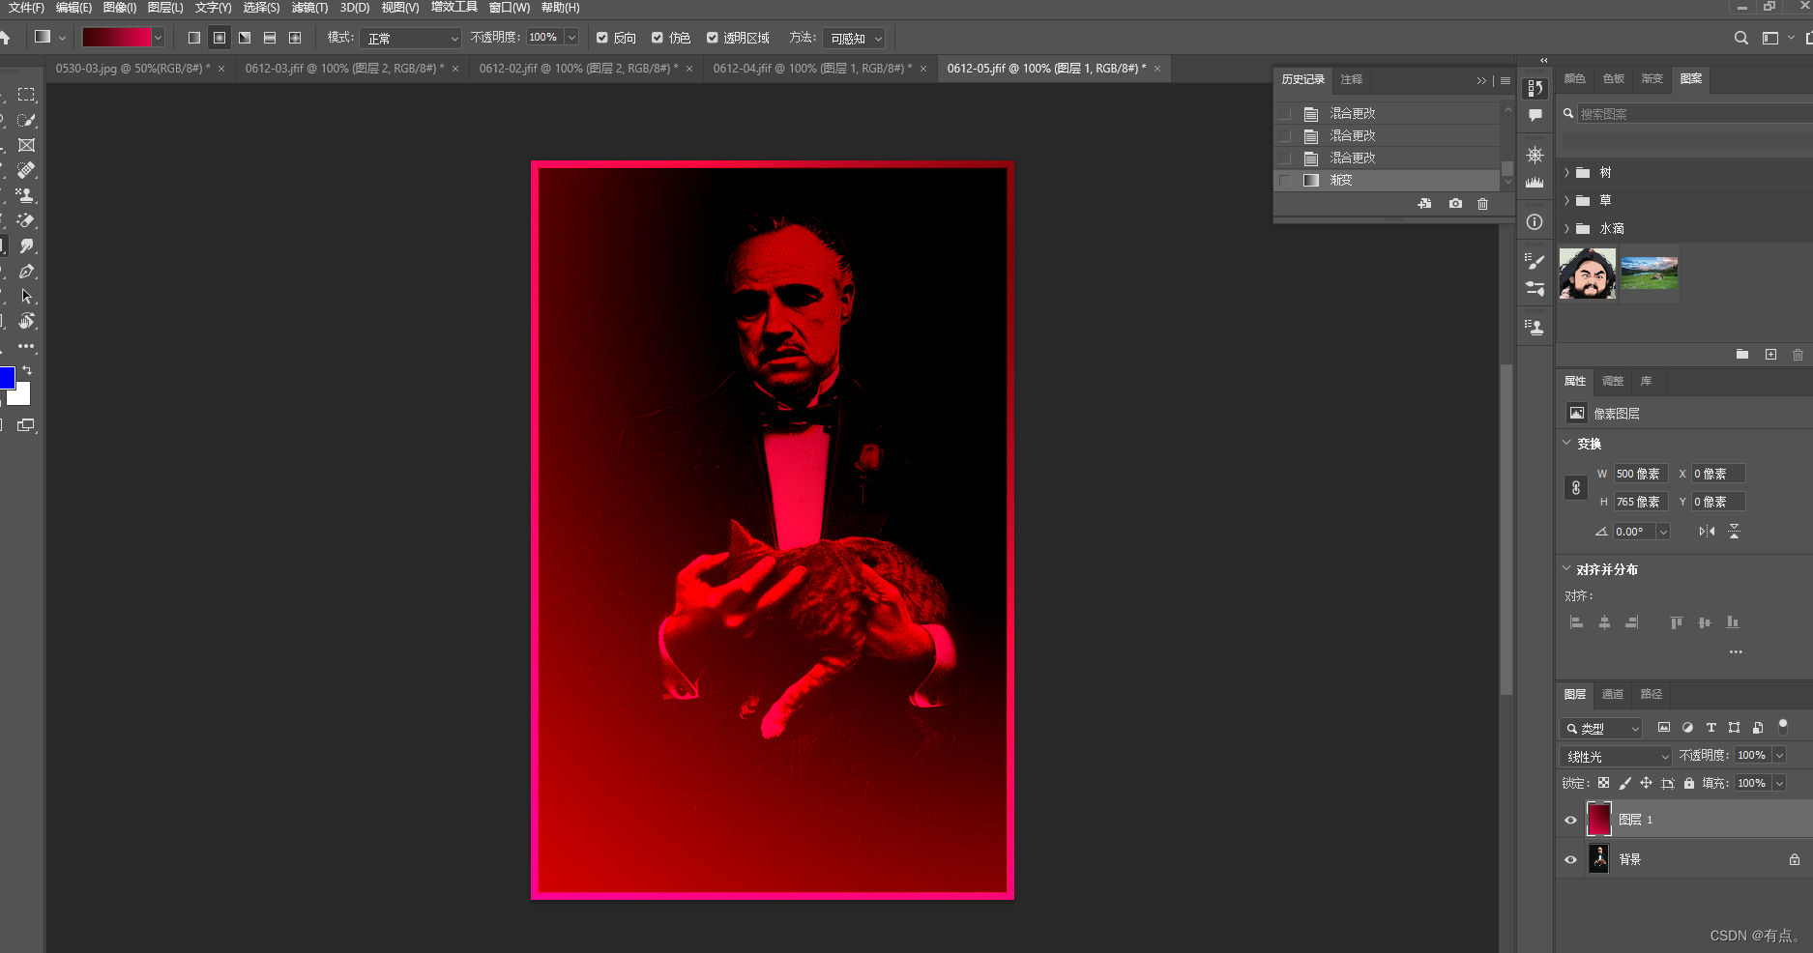
Task: Open the Clone Source panel icon
Action: pos(1535,328)
